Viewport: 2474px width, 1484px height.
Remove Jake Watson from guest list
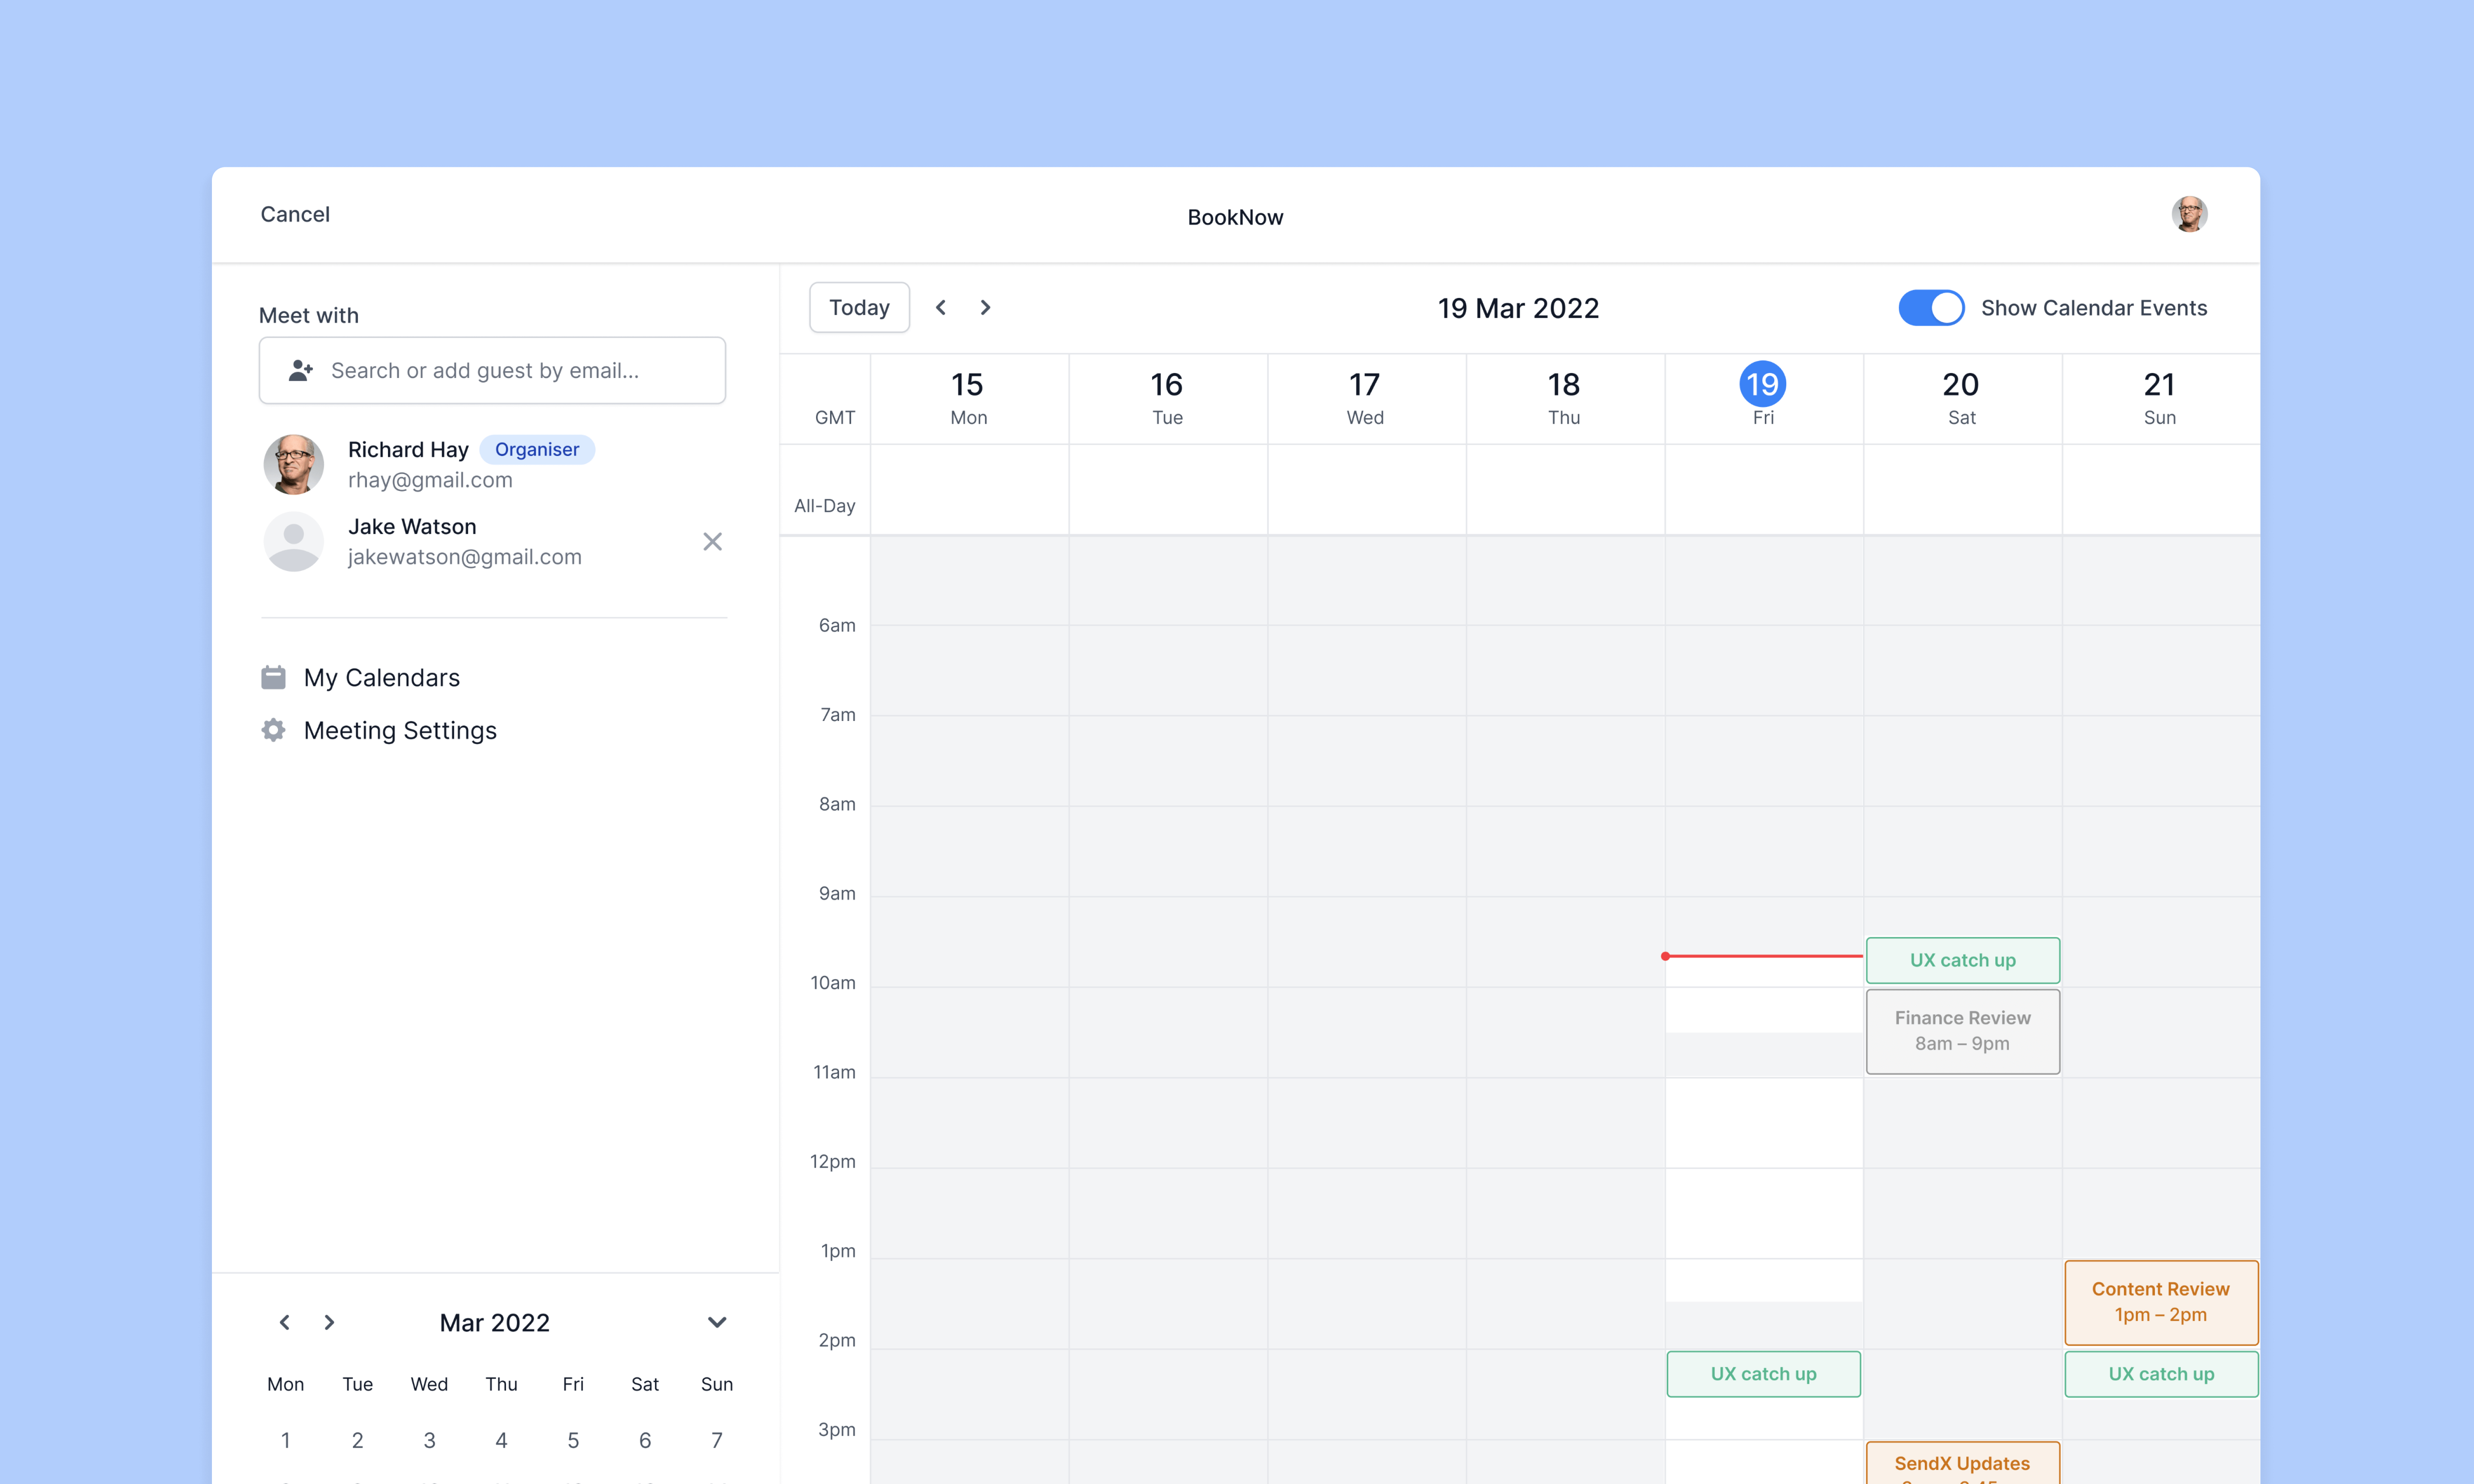[712, 541]
